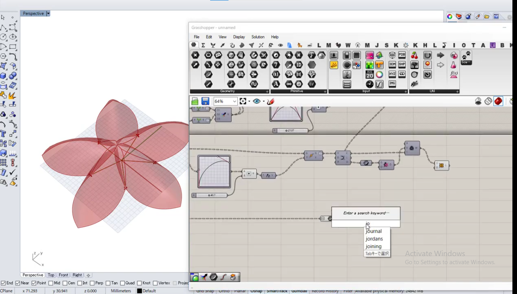Insert the Import Image IMG component

click(x=392, y=84)
